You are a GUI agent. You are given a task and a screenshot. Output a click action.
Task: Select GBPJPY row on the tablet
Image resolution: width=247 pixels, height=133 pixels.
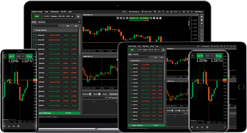pyautogui.click(x=146, y=105)
